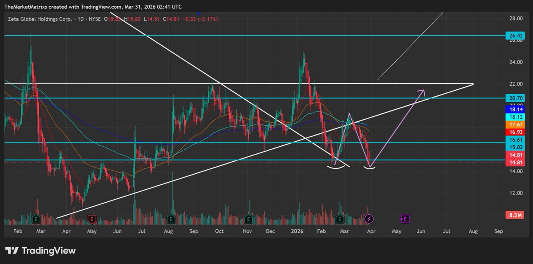Image resolution: width=533 pixels, height=264 pixels.
Task: Click the Sep label on the time axis
Action: (498, 231)
